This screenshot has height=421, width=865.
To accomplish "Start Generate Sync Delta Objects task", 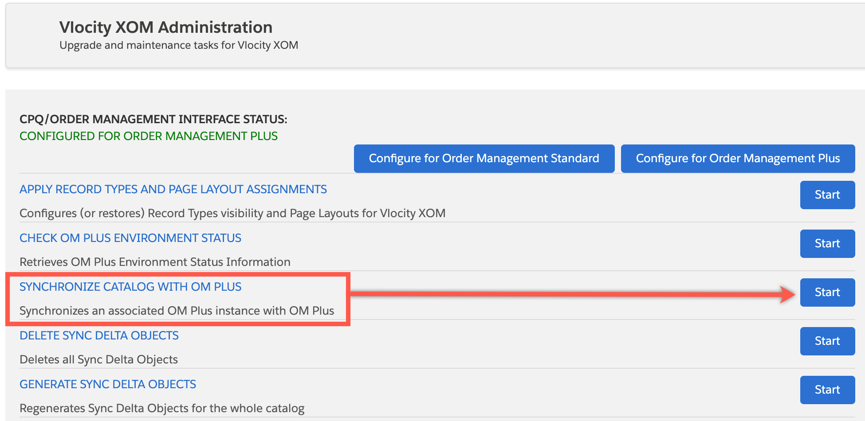I will [827, 390].
